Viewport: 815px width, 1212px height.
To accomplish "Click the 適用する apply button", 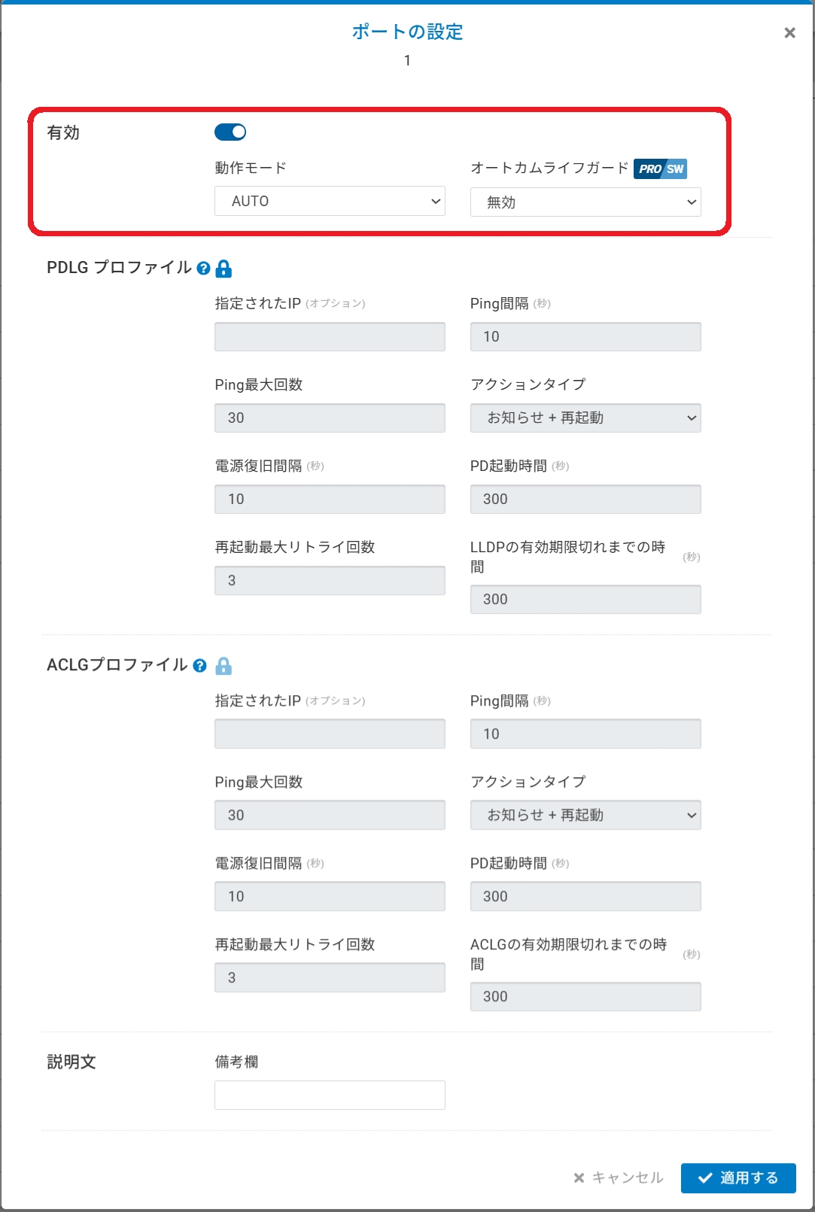I will click(738, 1178).
